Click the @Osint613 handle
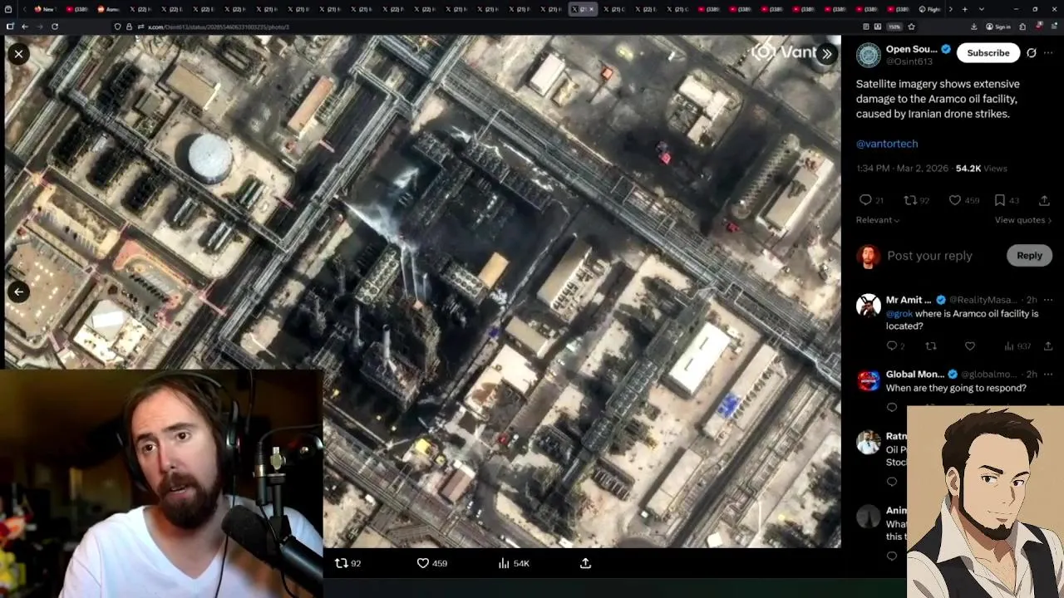Screen dimensions: 1064x598 (909, 62)
